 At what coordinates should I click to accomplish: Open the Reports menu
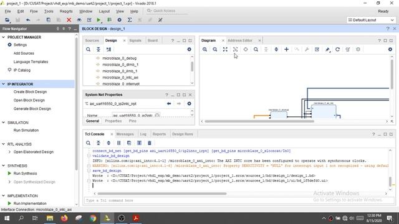[x=66, y=11]
